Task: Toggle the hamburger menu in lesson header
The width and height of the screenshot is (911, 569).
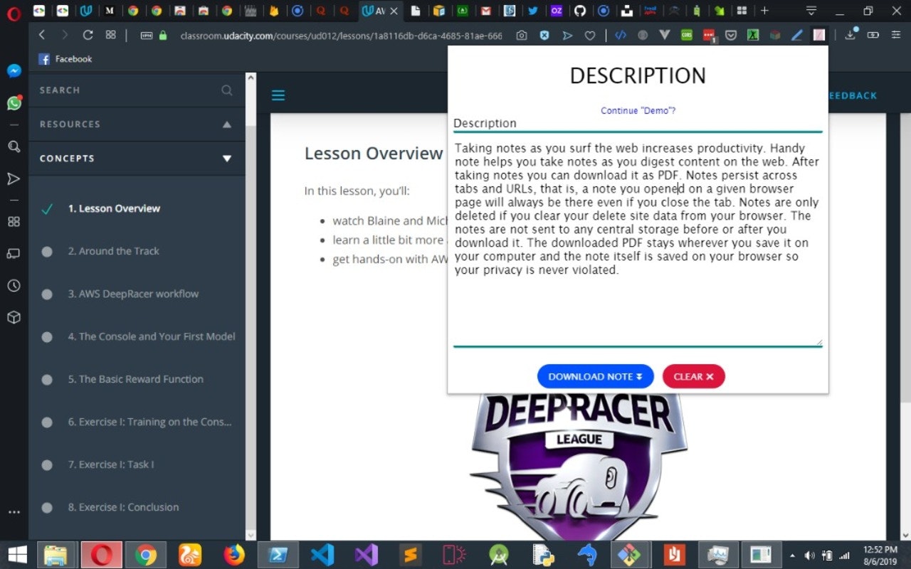Action: tap(278, 95)
